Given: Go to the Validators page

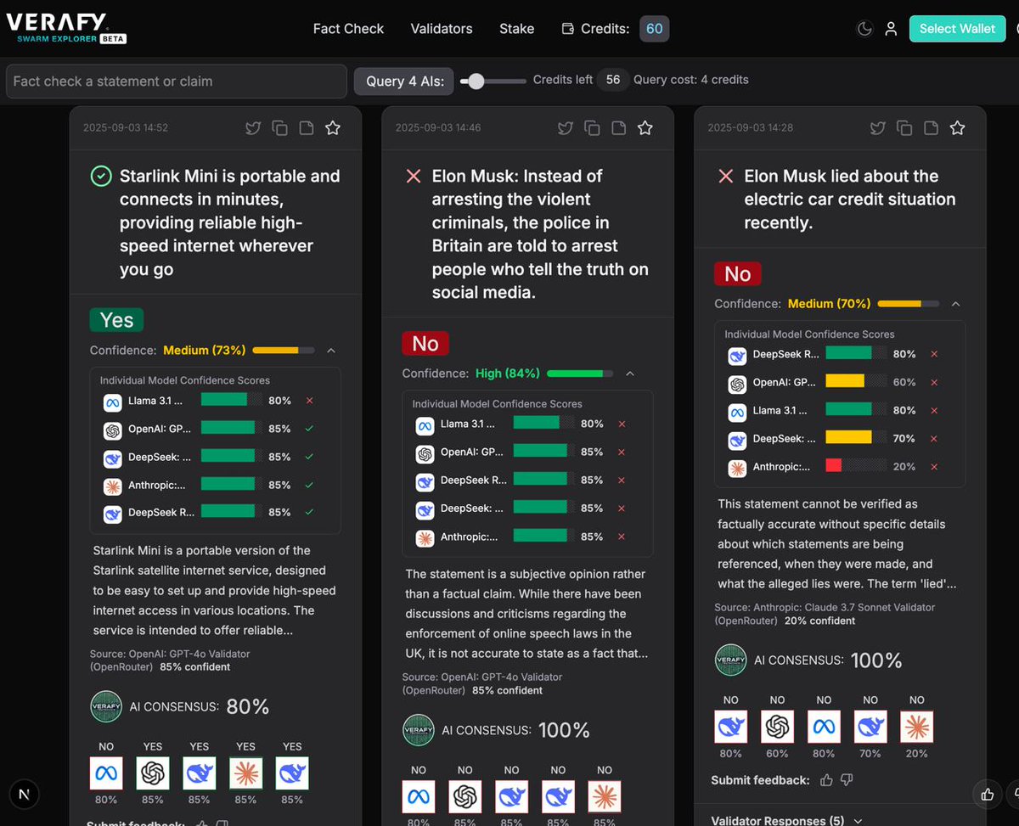Looking at the screenshot, I should [x=442, y=28].
